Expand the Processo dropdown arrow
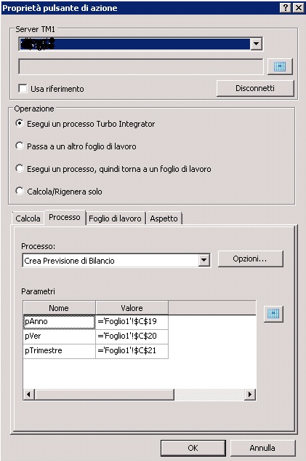 [204, 260]
